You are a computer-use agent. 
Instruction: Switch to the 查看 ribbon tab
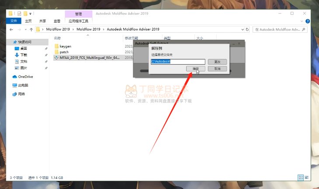[x=57, y=21]
